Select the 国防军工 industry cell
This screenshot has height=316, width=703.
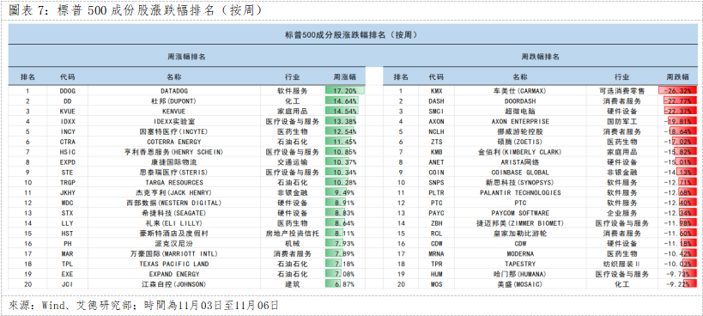[621, 121]
